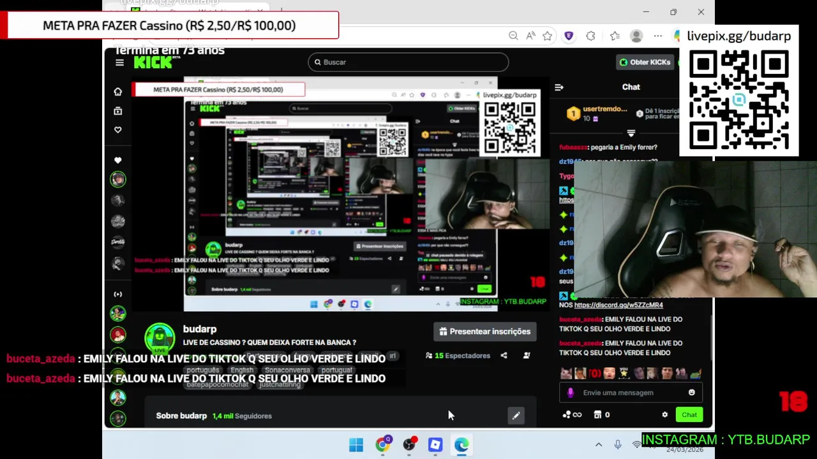817x459 pixels.
Task: Click the share stream icon
Action: pos(504,355)
